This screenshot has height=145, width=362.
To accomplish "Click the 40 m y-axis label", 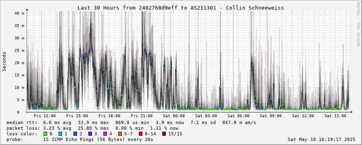I will point(19,13).
